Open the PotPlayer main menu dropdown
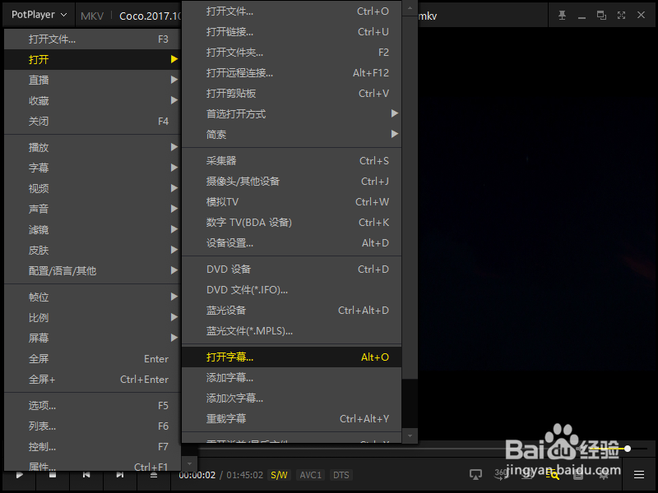 [x=39, y=15]
